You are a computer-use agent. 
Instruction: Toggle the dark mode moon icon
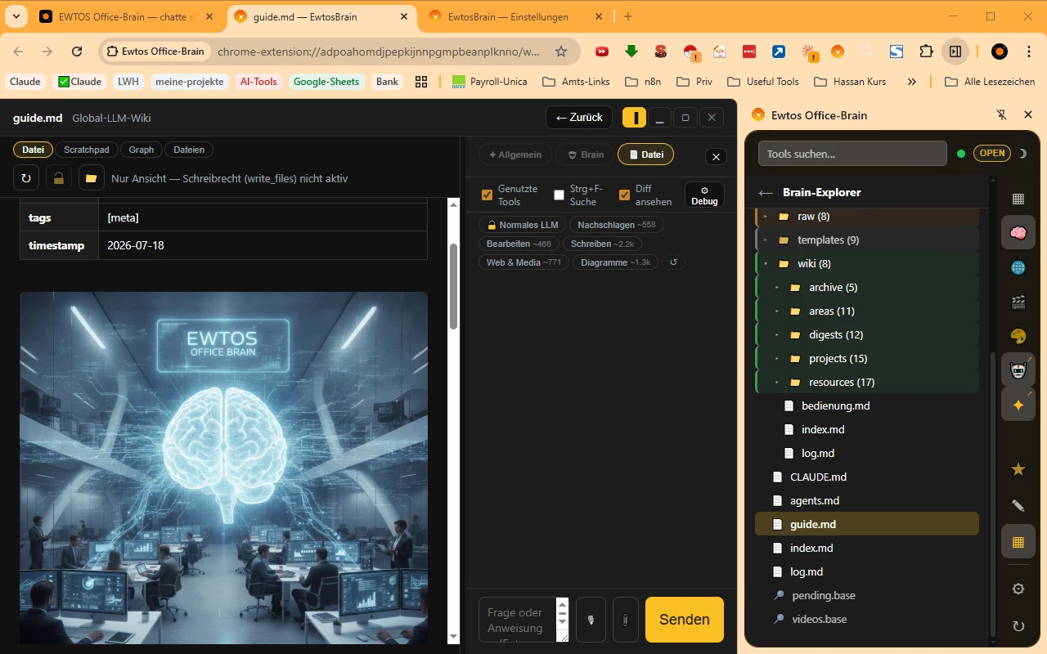[x=1022, y=153]
